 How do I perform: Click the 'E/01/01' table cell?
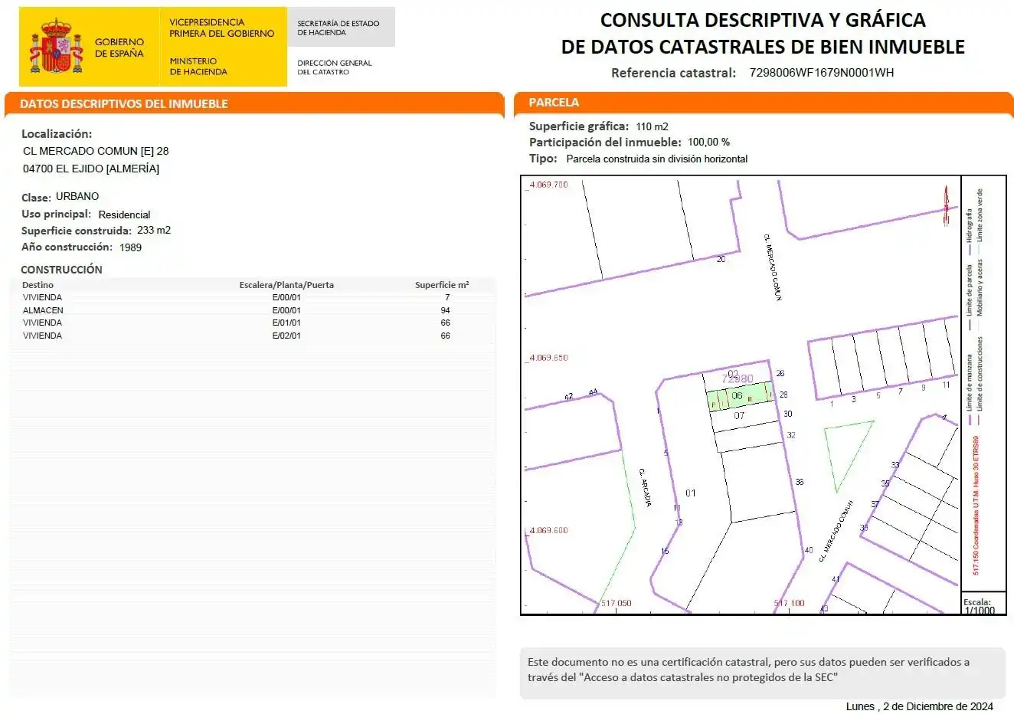tap(286, 323)
